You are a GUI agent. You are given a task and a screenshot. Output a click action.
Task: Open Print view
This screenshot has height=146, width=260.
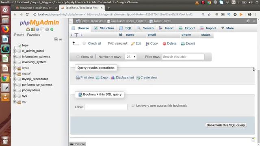pyautogui.click(x=85, y=77)
